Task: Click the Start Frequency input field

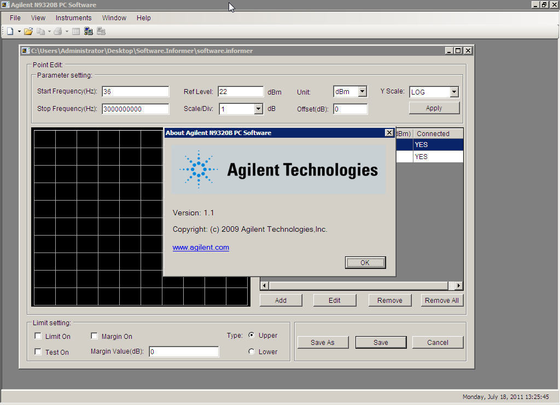Action: pyautogui.click(x=136, y=91)
